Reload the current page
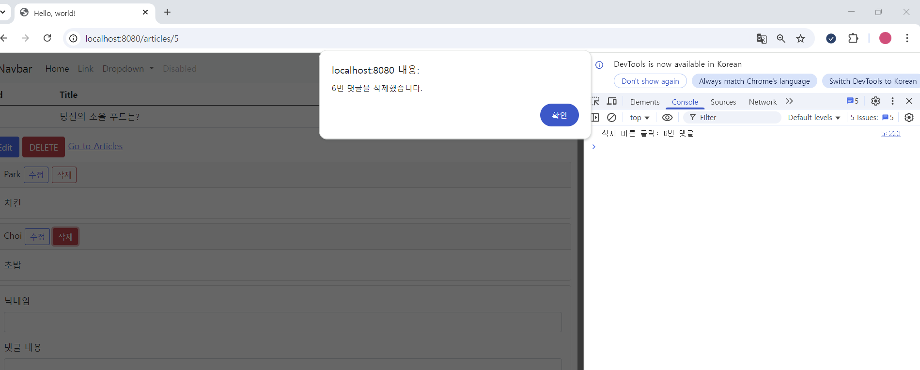 tap(47, 38)
